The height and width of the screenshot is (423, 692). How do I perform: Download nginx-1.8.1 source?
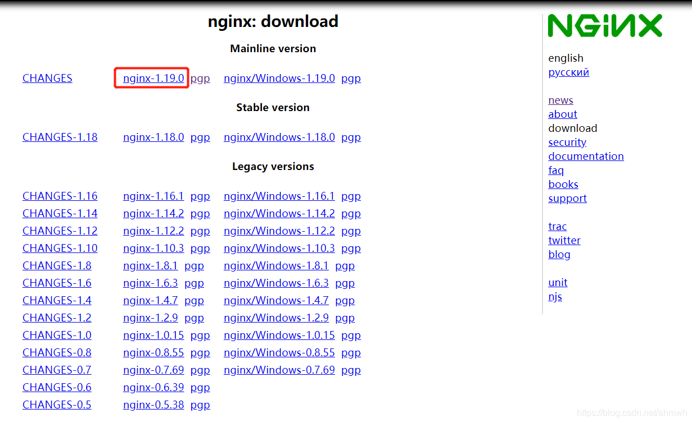[x=151, y=266]
